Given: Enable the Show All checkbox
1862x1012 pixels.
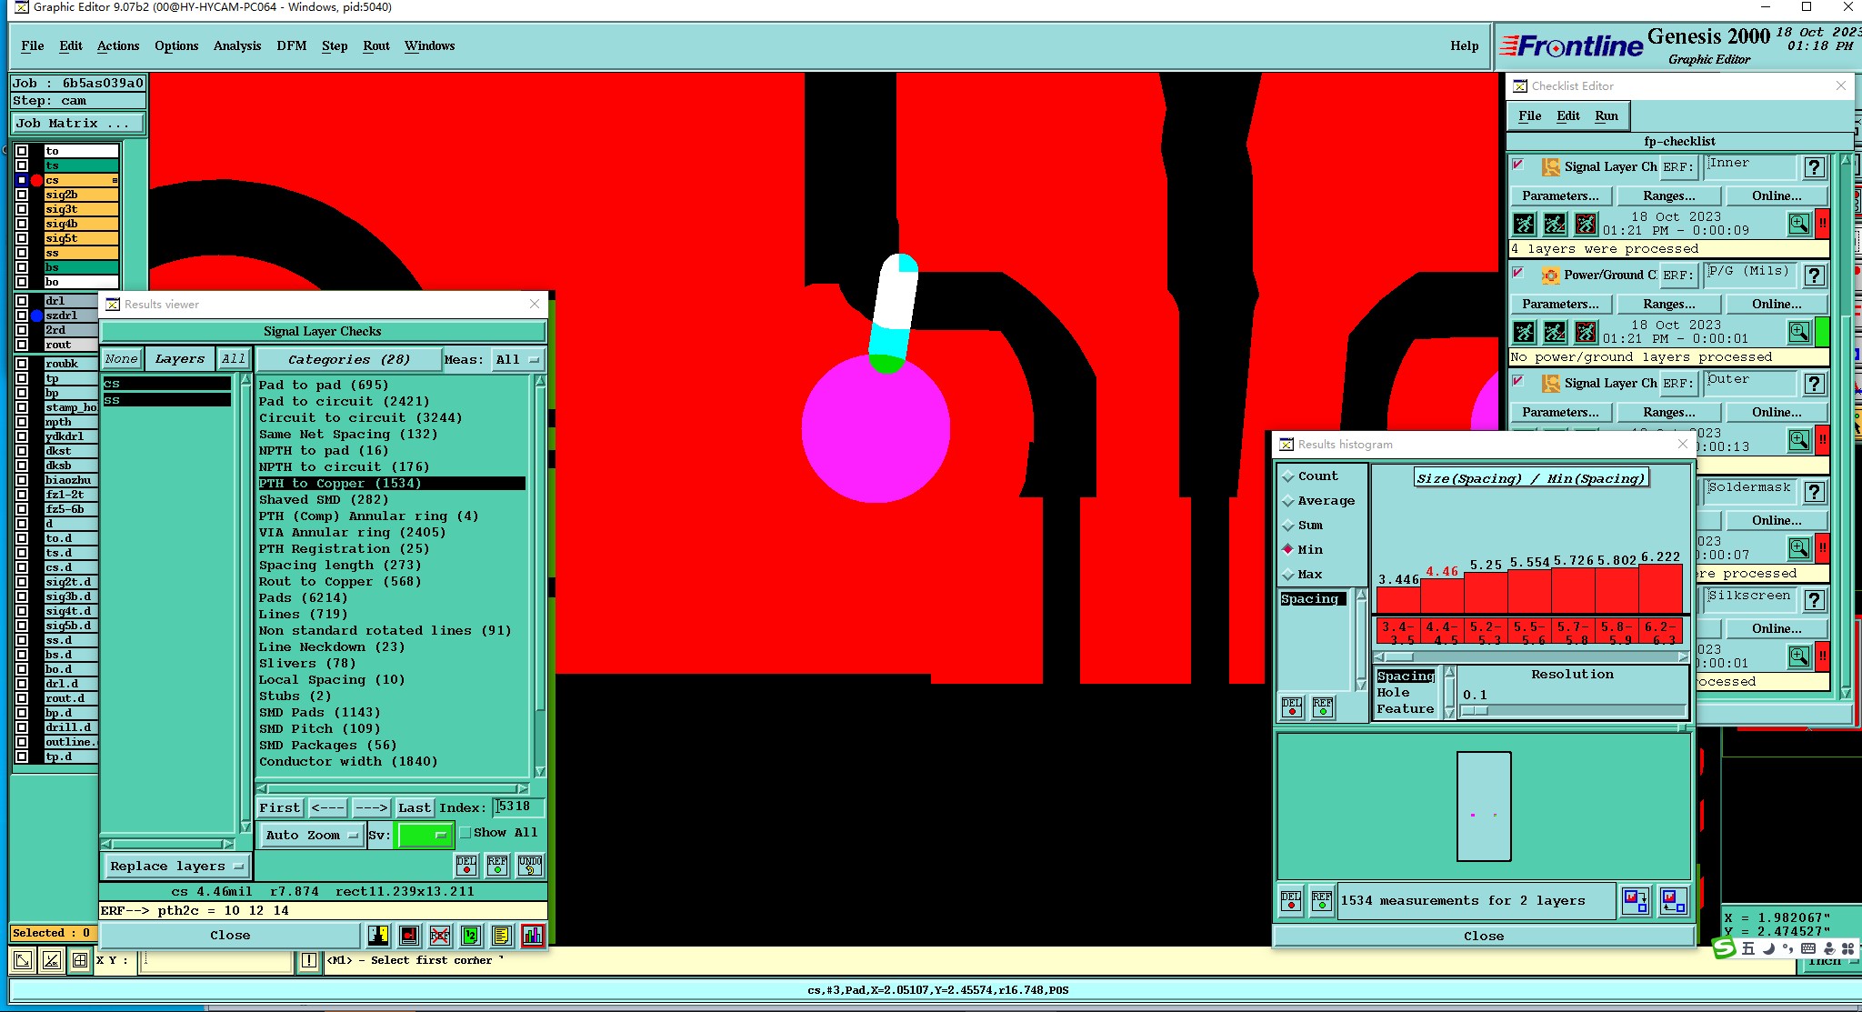Looking at the screenshot, I should pos(465,832).
